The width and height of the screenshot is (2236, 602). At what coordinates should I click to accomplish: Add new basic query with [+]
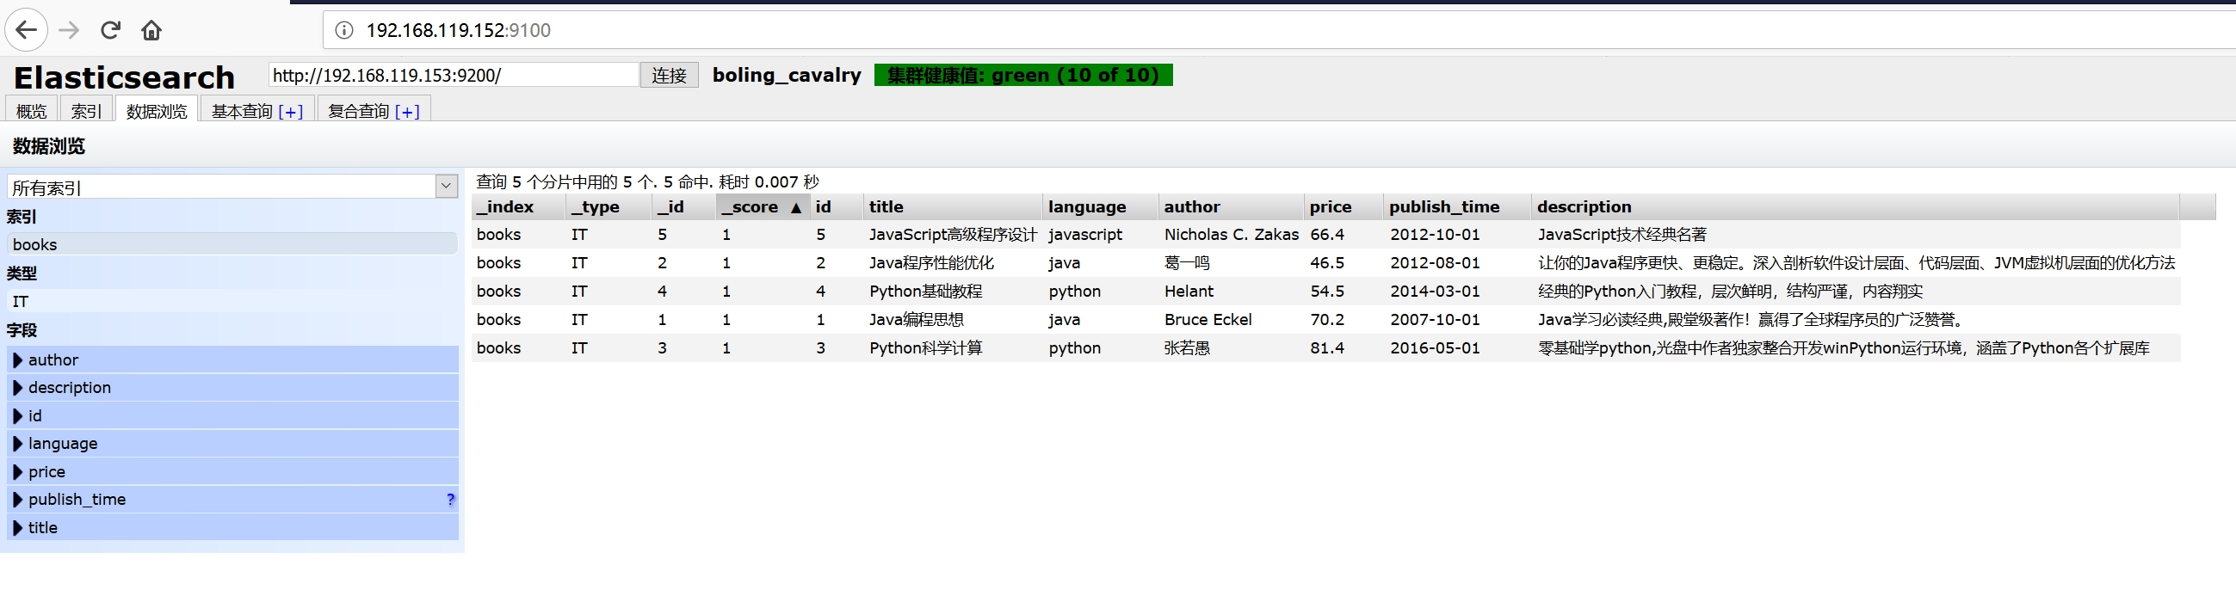point(291,111)
